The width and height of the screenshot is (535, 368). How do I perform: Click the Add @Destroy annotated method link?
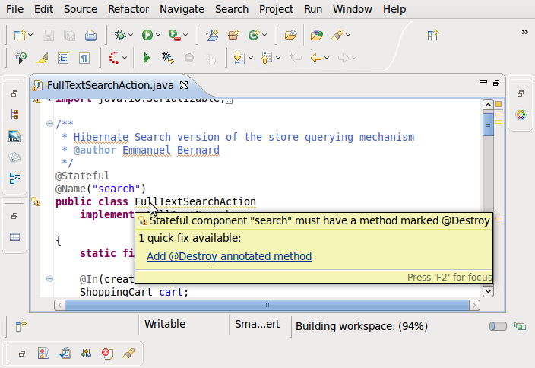[229, 257]
